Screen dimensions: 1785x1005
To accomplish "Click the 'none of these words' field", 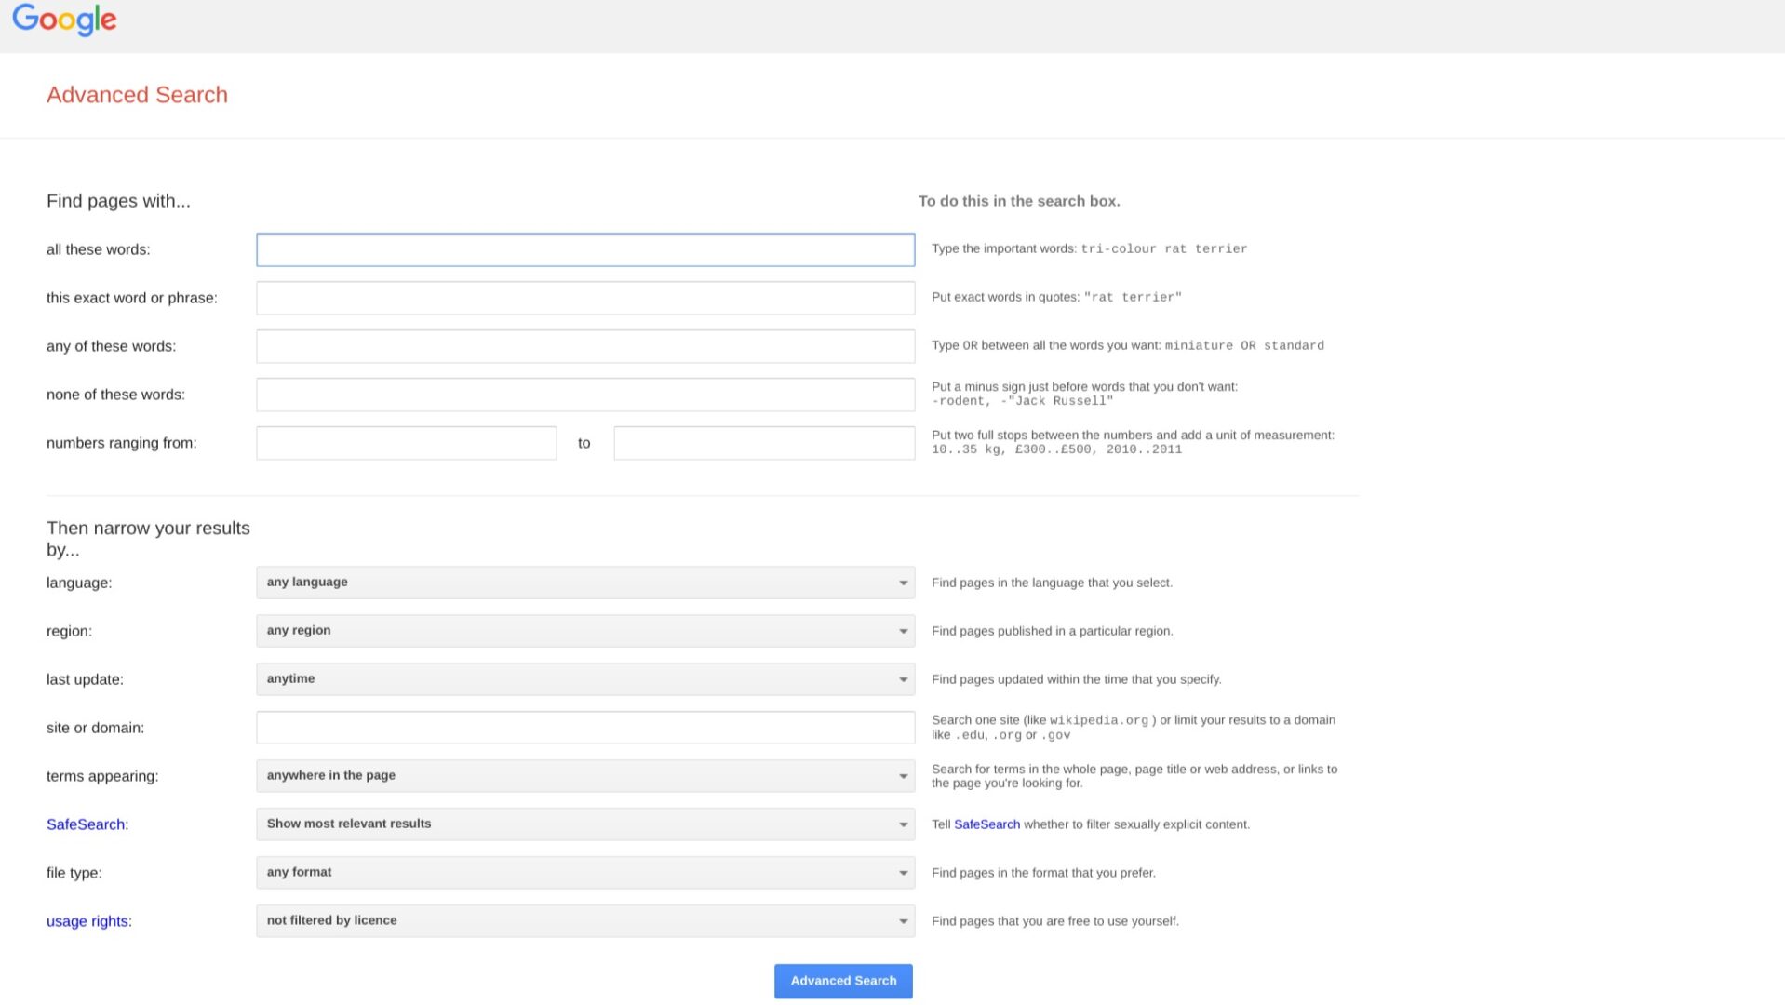I will click(x=584, y=394).
